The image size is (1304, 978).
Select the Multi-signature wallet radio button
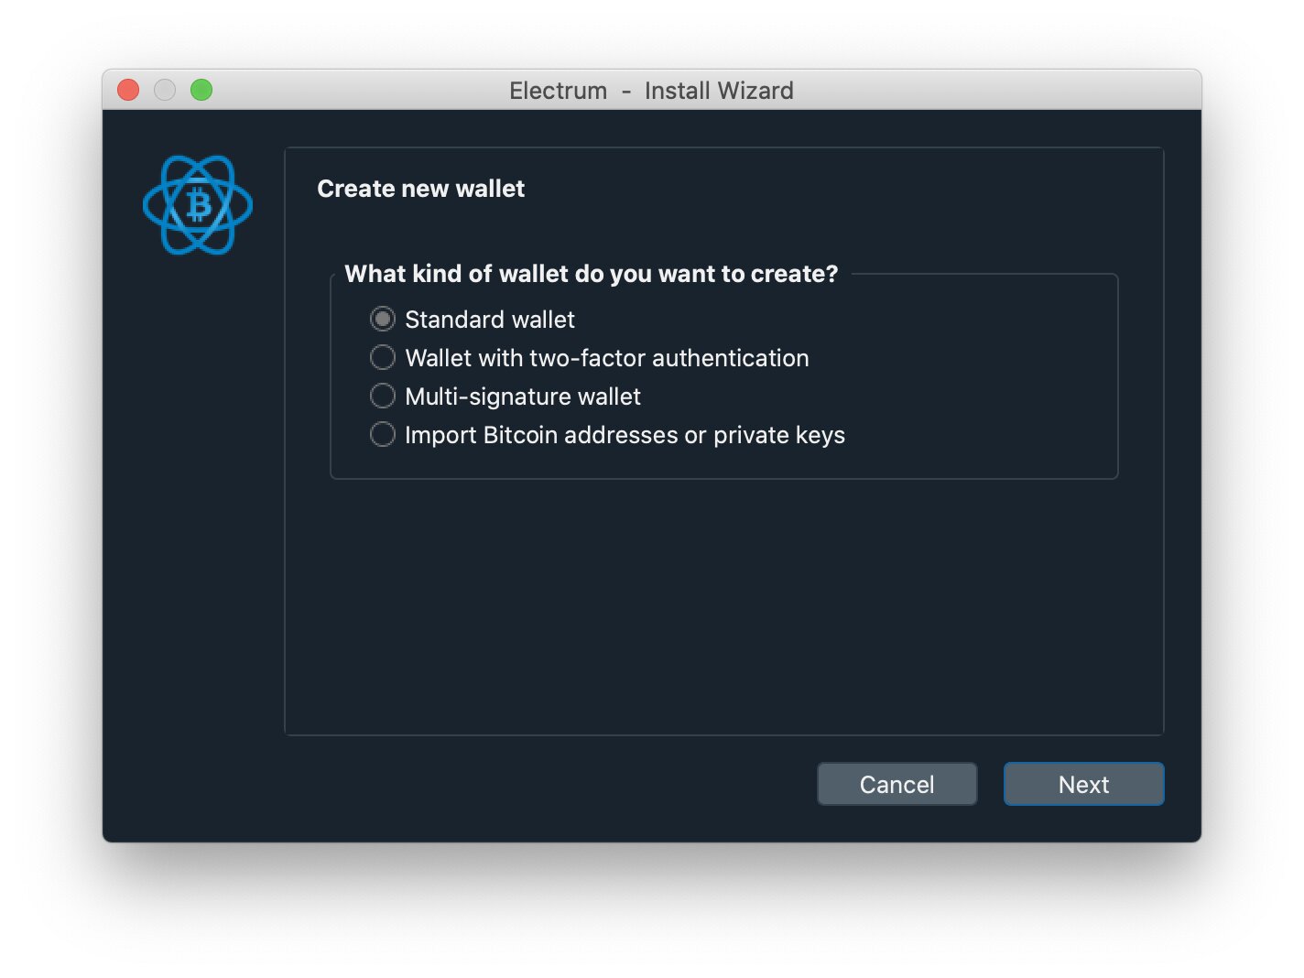coord(383,396)
